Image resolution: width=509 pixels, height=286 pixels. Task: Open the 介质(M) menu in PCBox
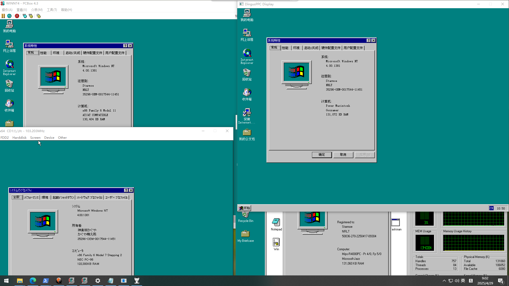pos(37,10)
